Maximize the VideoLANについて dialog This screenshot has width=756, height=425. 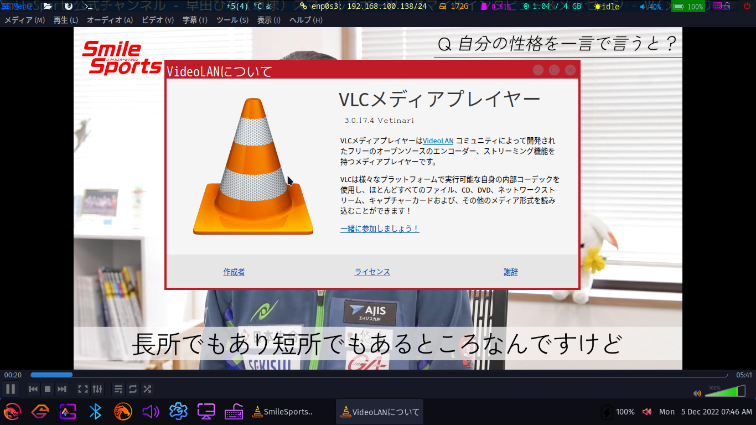(554, 70)
